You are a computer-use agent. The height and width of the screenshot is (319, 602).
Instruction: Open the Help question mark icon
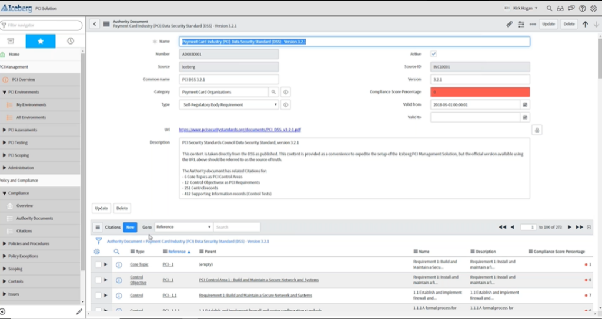[583, 8]
